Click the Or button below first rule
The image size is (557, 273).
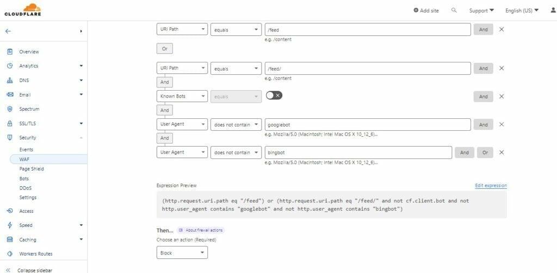164,48
